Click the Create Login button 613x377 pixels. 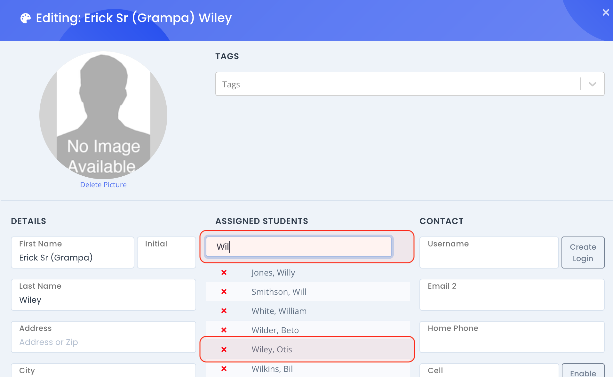[x=583, y=253]
